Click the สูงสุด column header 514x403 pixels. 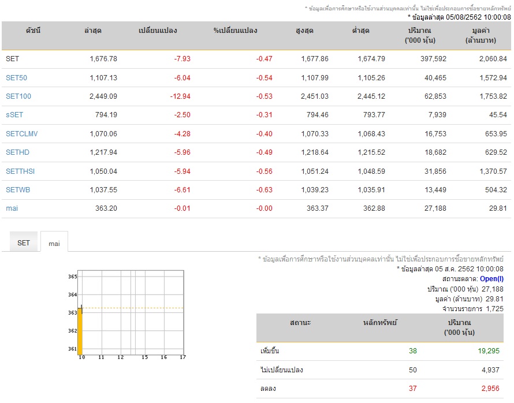point(304,31)
